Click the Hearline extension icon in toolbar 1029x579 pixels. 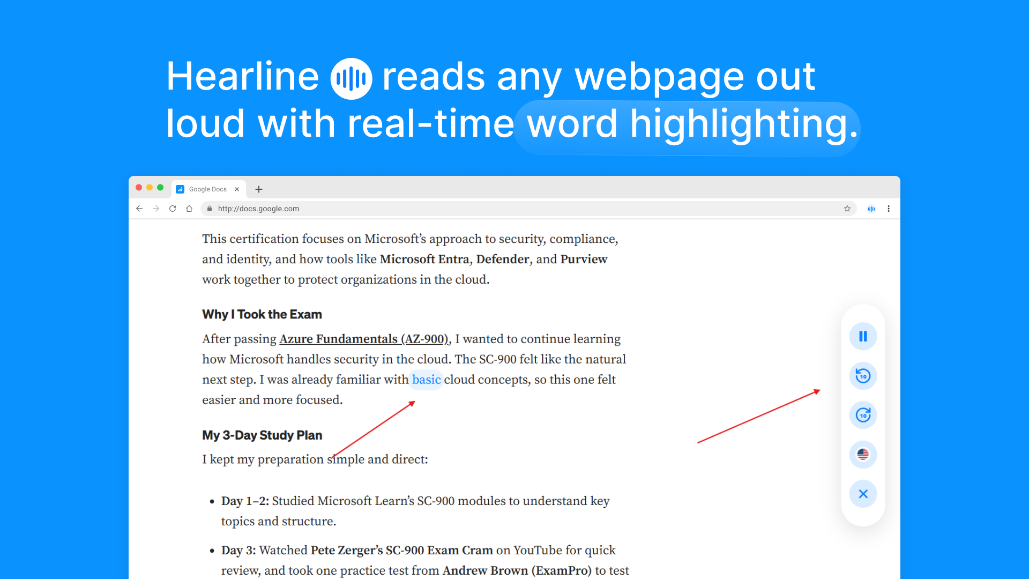point(871,209)
